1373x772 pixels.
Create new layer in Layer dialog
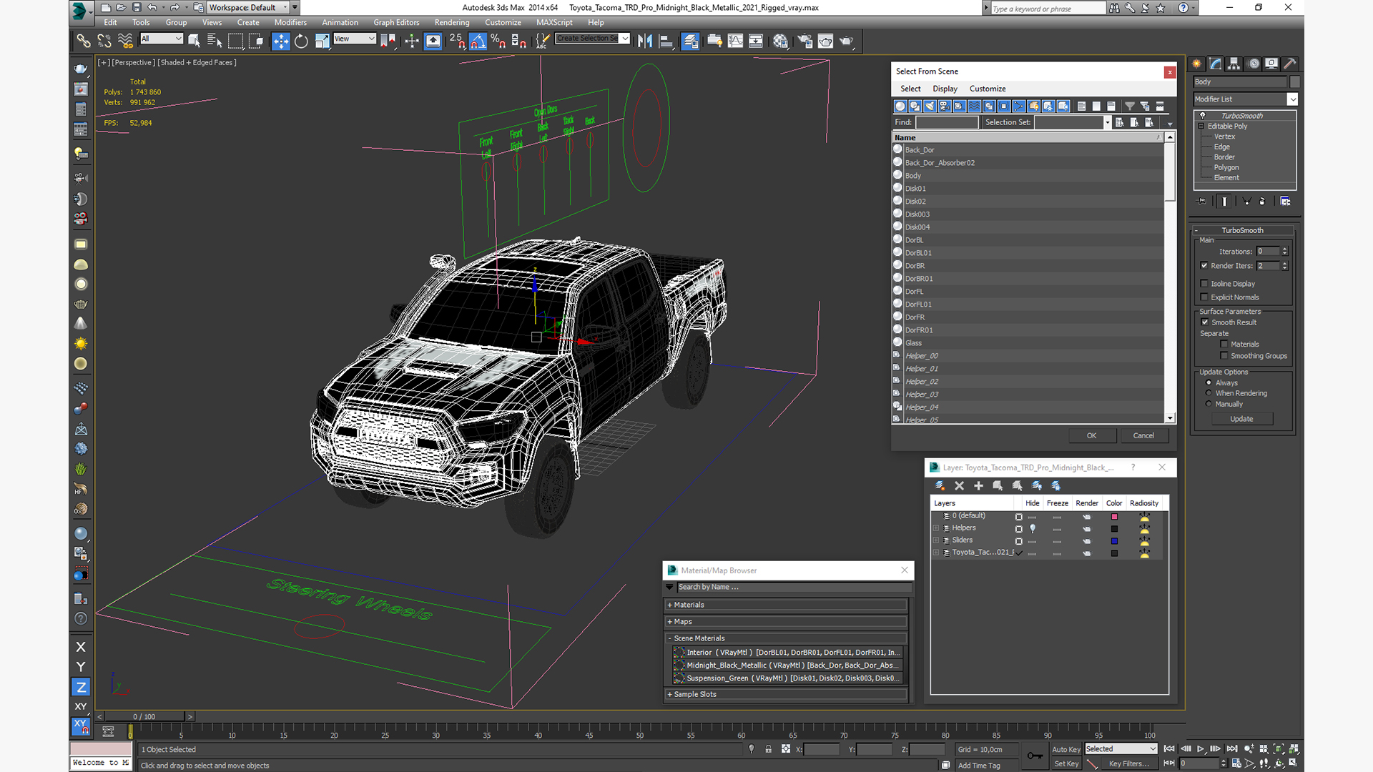(x=940, y=485)
